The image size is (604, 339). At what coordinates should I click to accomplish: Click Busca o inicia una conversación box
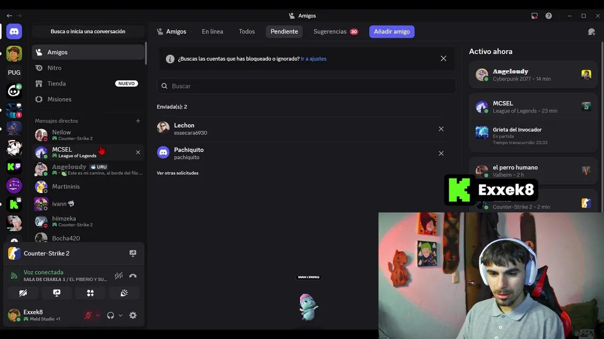click(x=88, y=32)
